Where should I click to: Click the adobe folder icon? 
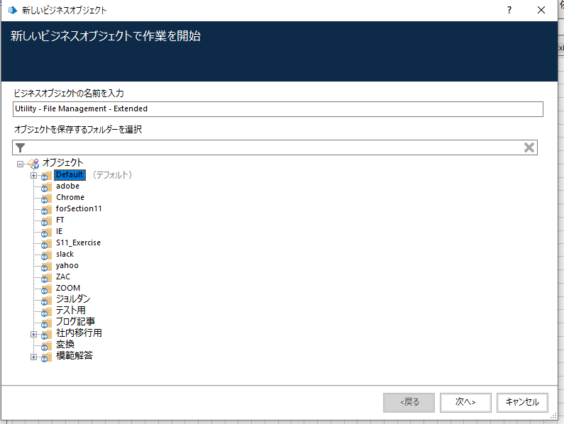click(x=46, y=187)
